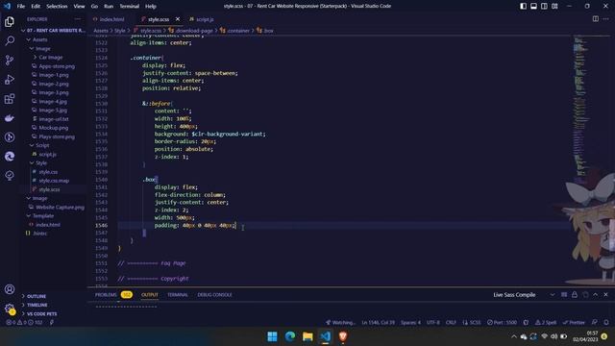Maximize the panel with the chevron-up

tap(596, 295)
